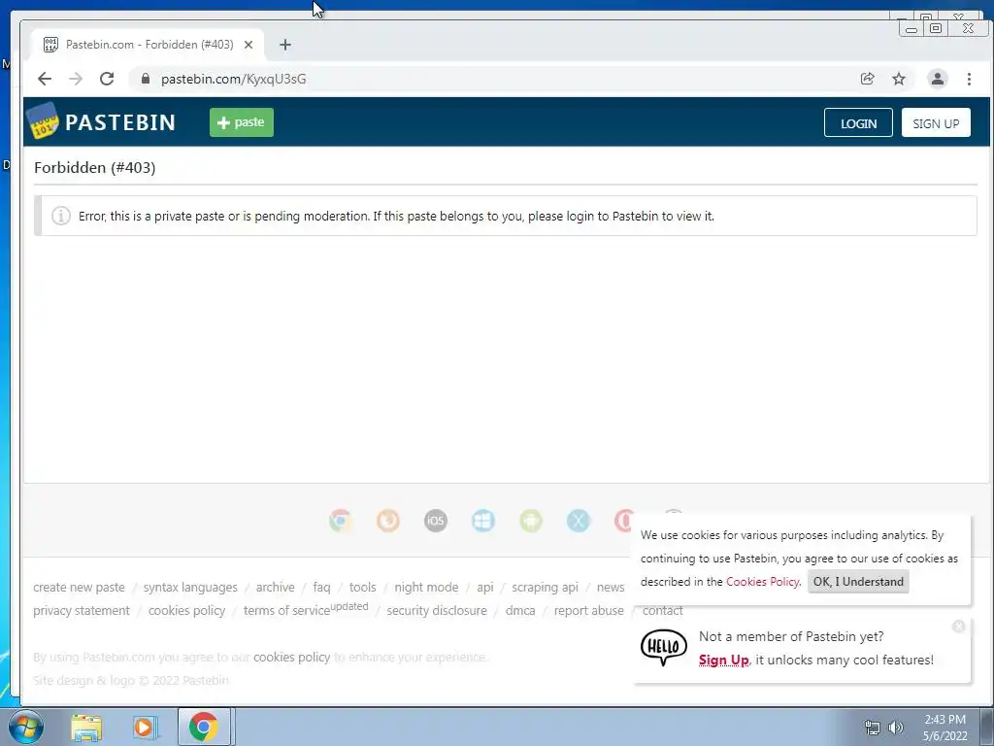994x746 pixels.
Task: Open the 'scraping api' footer link
Action: [x=546, y=588]
